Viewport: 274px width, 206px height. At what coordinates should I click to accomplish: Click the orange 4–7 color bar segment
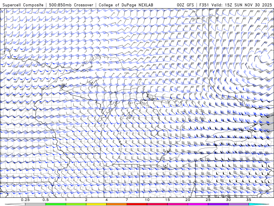(117, 204)
